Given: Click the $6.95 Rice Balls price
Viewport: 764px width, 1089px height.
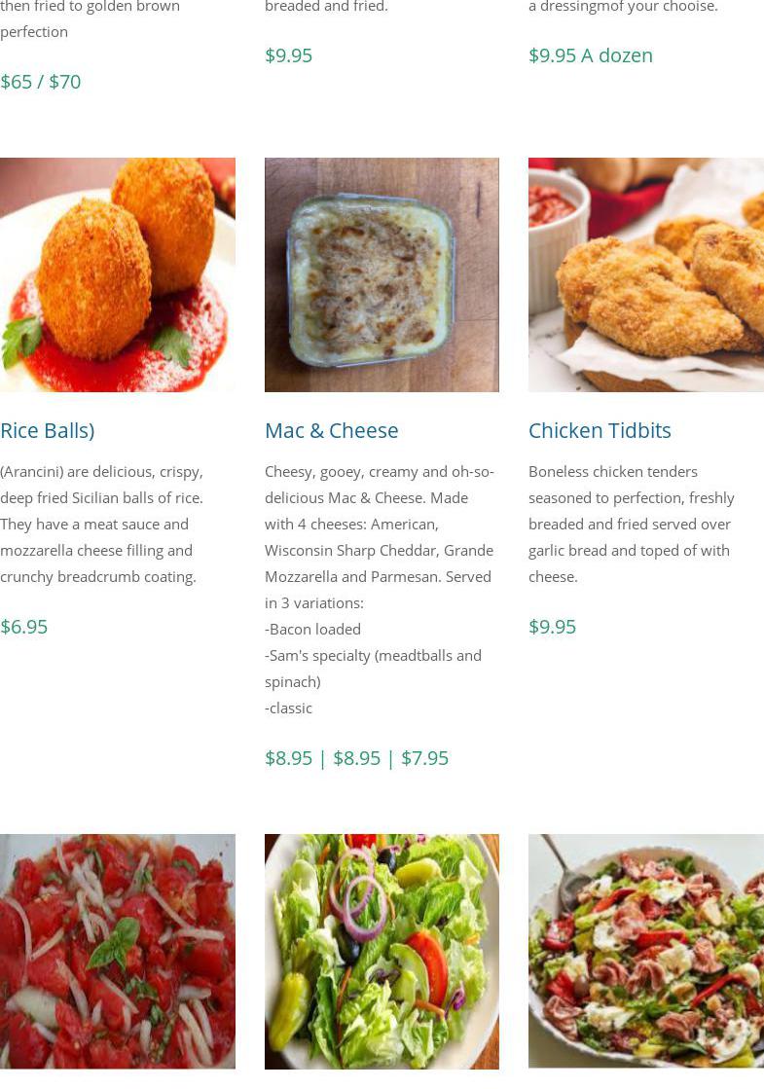Looking at the screenshot, I should click(x=23, y=627).
